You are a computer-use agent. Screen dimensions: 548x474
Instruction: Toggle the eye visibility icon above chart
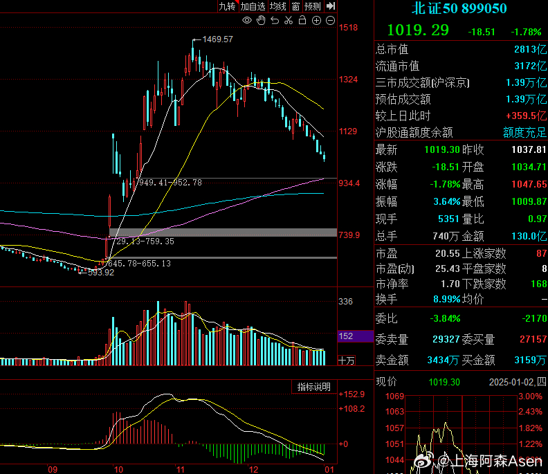coord(247,20)
